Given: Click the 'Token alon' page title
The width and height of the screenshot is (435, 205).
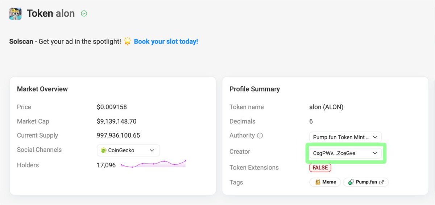Looking at the screenshot, I should click(x=51, y=14).
